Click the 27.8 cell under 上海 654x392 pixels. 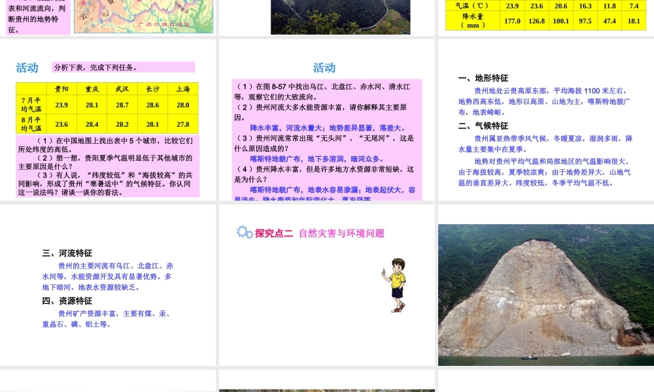pyautogui.click(x=183, y=124)
